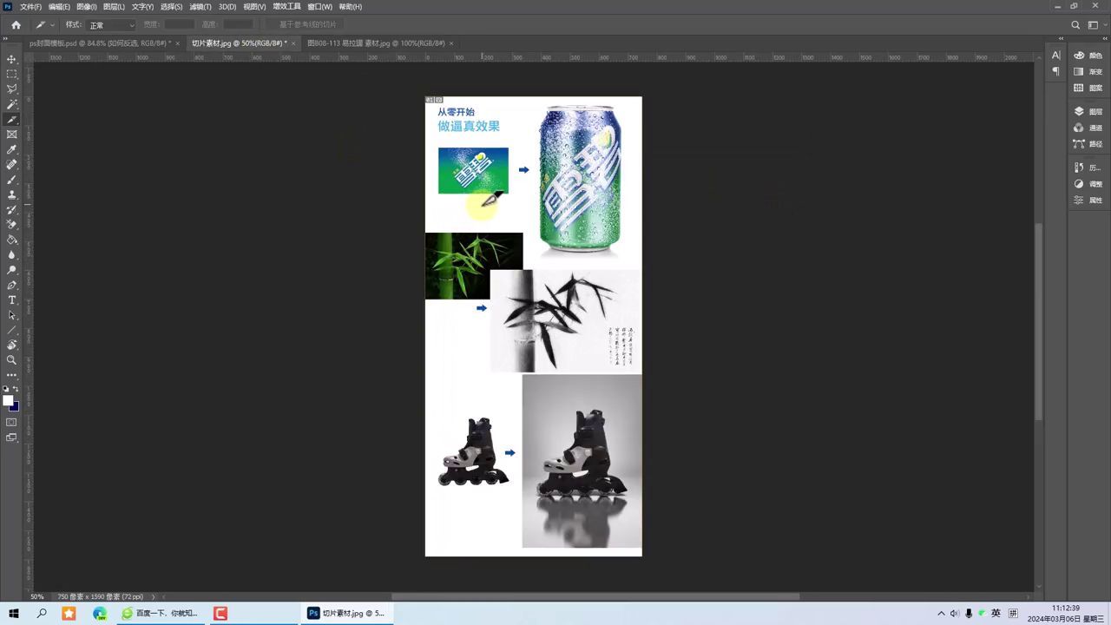Open workspace switcher dropdown
Image resolution: width=1111 pixels, height=625 pixels.
point(1095,25)
